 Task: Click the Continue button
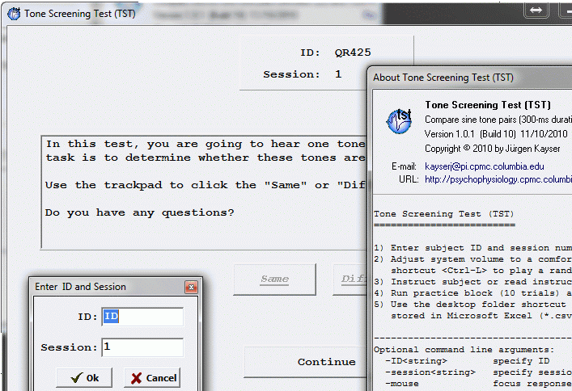306,362
